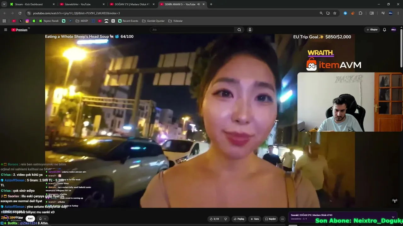Open the Shazam extension icon
Viewport: 403px width, 226px height.
tap(345, 13)
